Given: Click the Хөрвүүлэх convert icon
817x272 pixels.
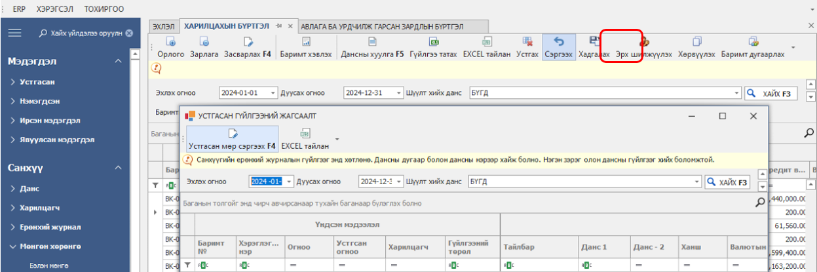Looking at the screenshot, I should 697,41.
